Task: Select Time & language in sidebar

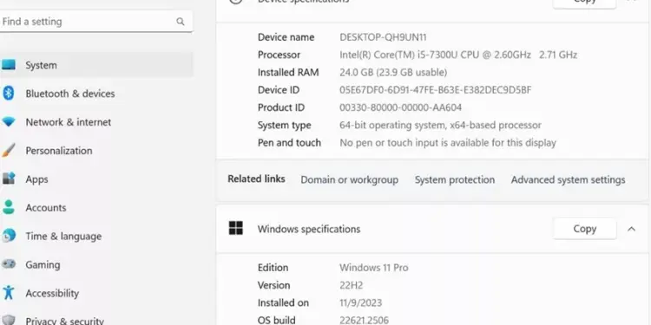Action: coord(96,237)
